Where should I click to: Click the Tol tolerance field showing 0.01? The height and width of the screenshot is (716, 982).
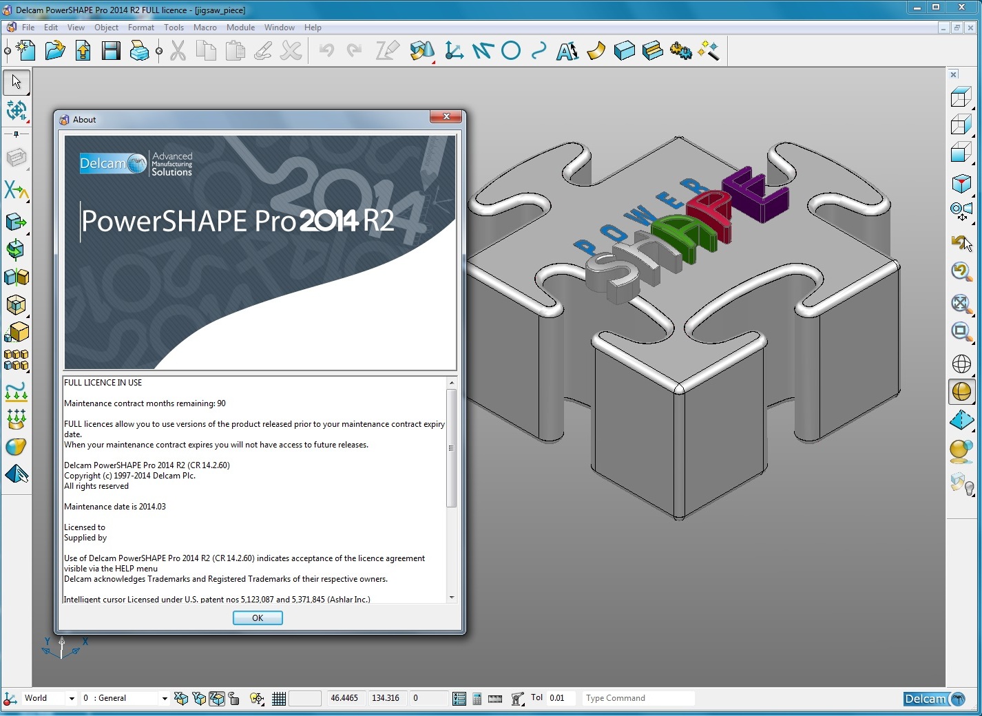tap(561, 698)
